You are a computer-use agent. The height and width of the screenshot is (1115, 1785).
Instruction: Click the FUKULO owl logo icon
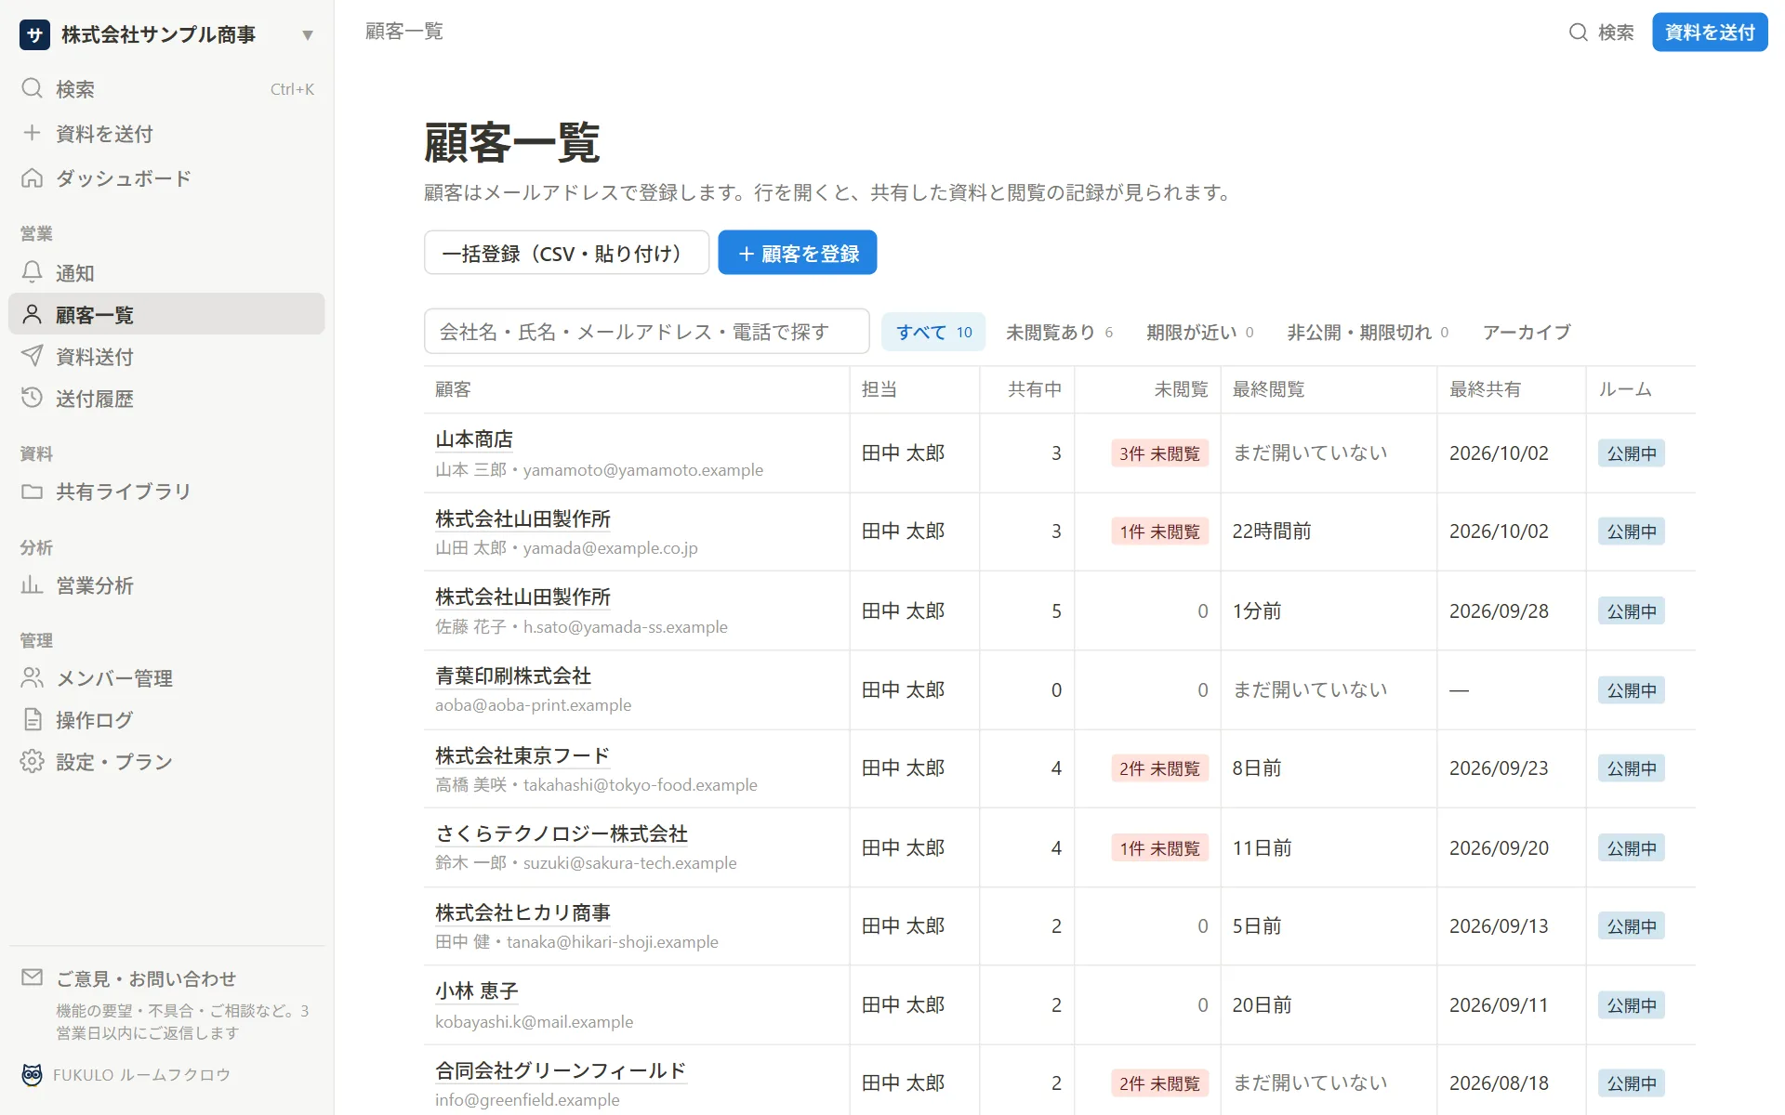[33, 1074]
